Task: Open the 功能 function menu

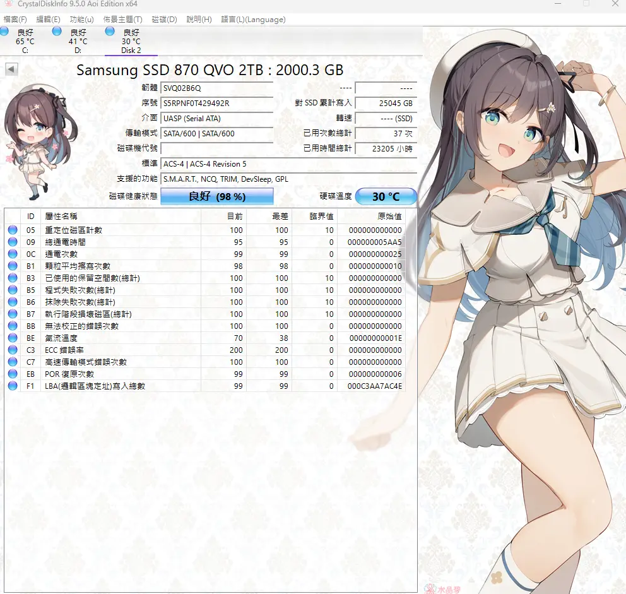Action: tap(81, 20)
